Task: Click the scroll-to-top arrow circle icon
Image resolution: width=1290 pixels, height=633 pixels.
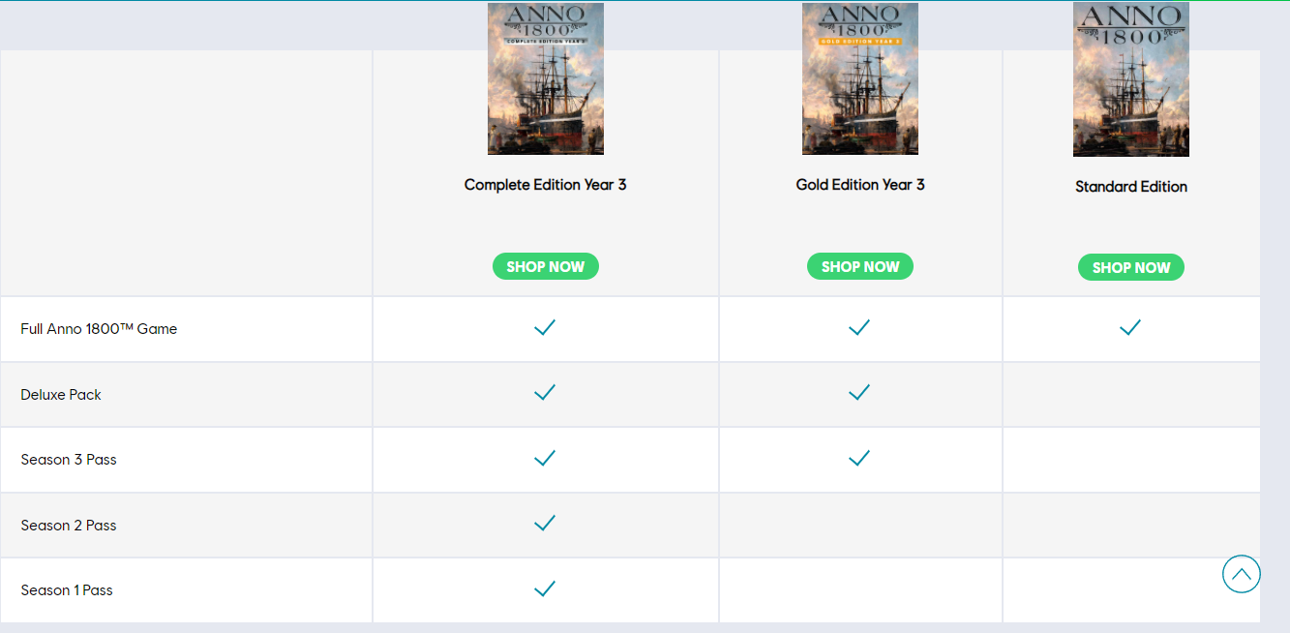Action: (x=1242, y=574)
